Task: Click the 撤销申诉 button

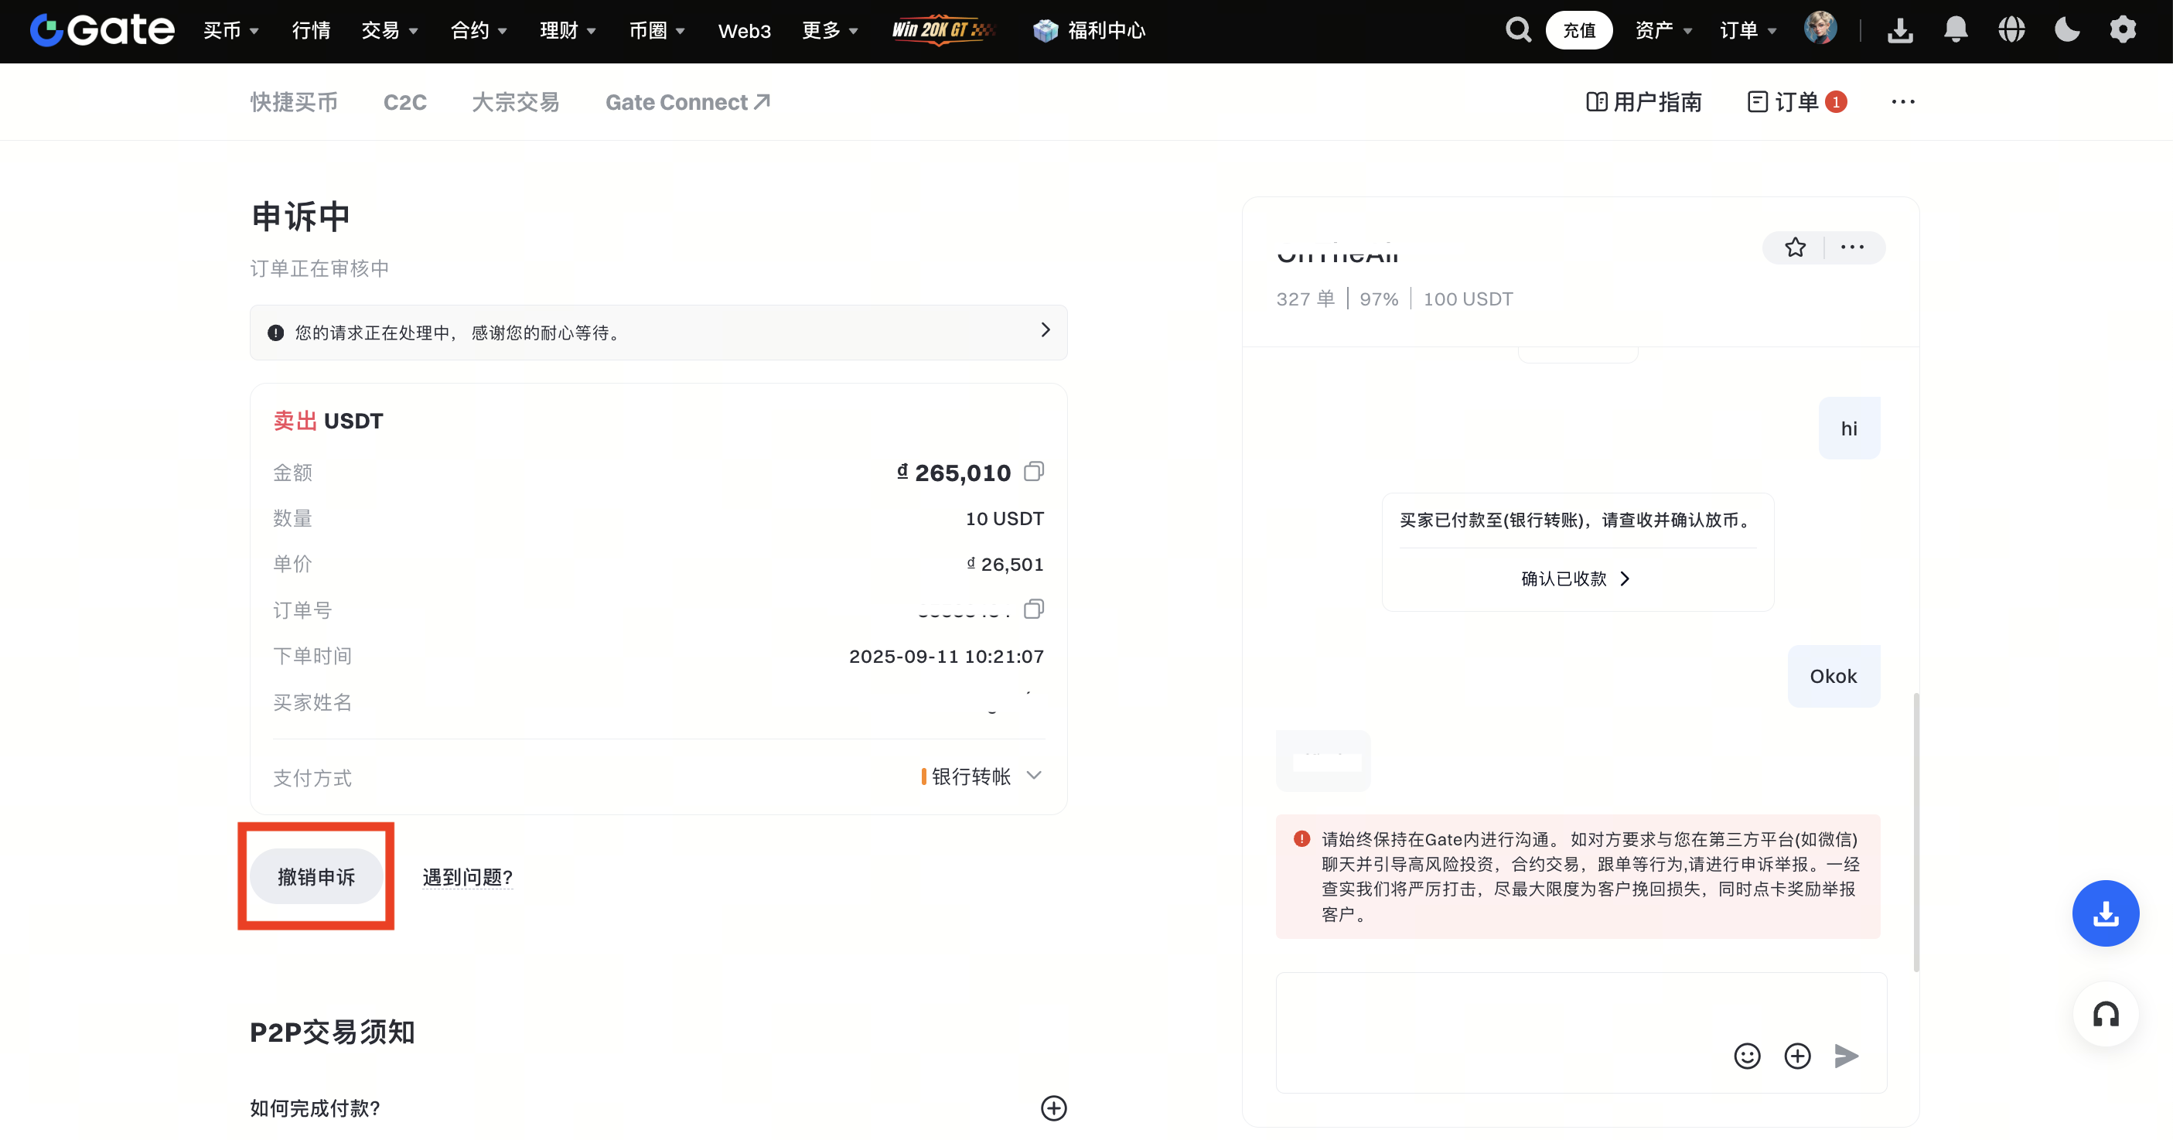Action: 316,876
